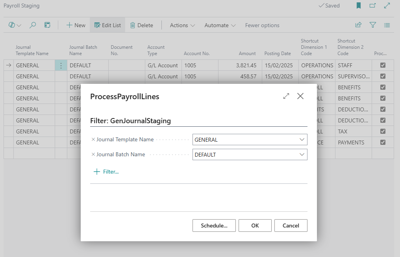Remove the Journal Batch Name filter
Image resolution: width=400 pixels, height=257 pixels.
93,154
